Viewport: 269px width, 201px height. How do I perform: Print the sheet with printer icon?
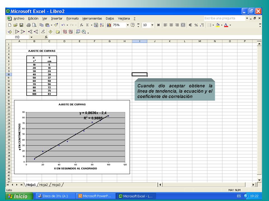29,25
